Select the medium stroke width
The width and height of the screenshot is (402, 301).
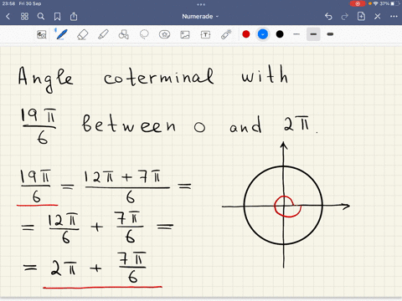(313, 34)
